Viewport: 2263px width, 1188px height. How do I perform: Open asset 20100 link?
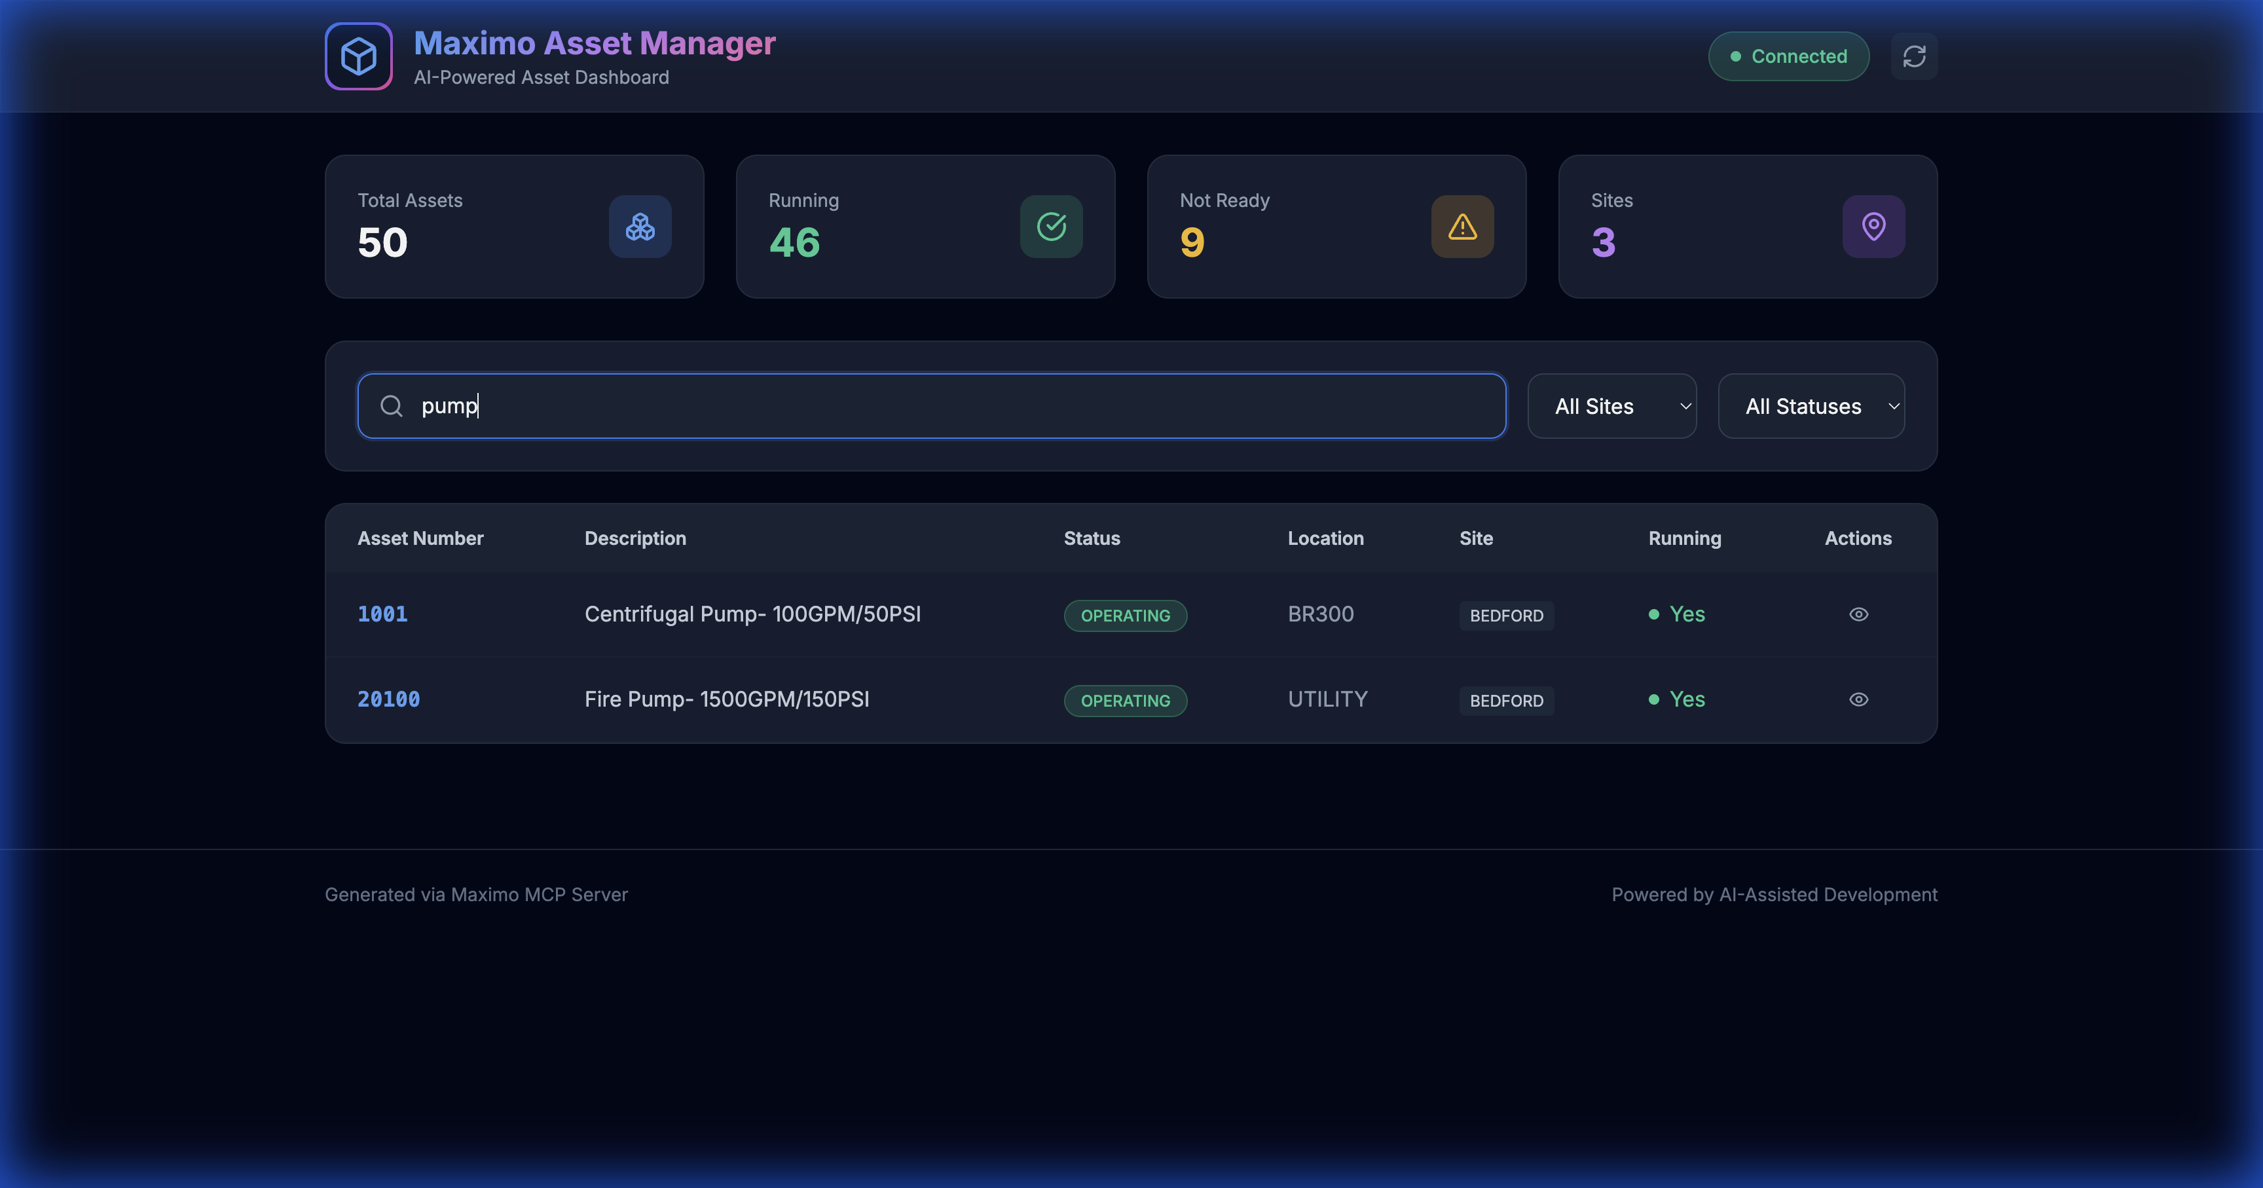click(x=388, y=699)
